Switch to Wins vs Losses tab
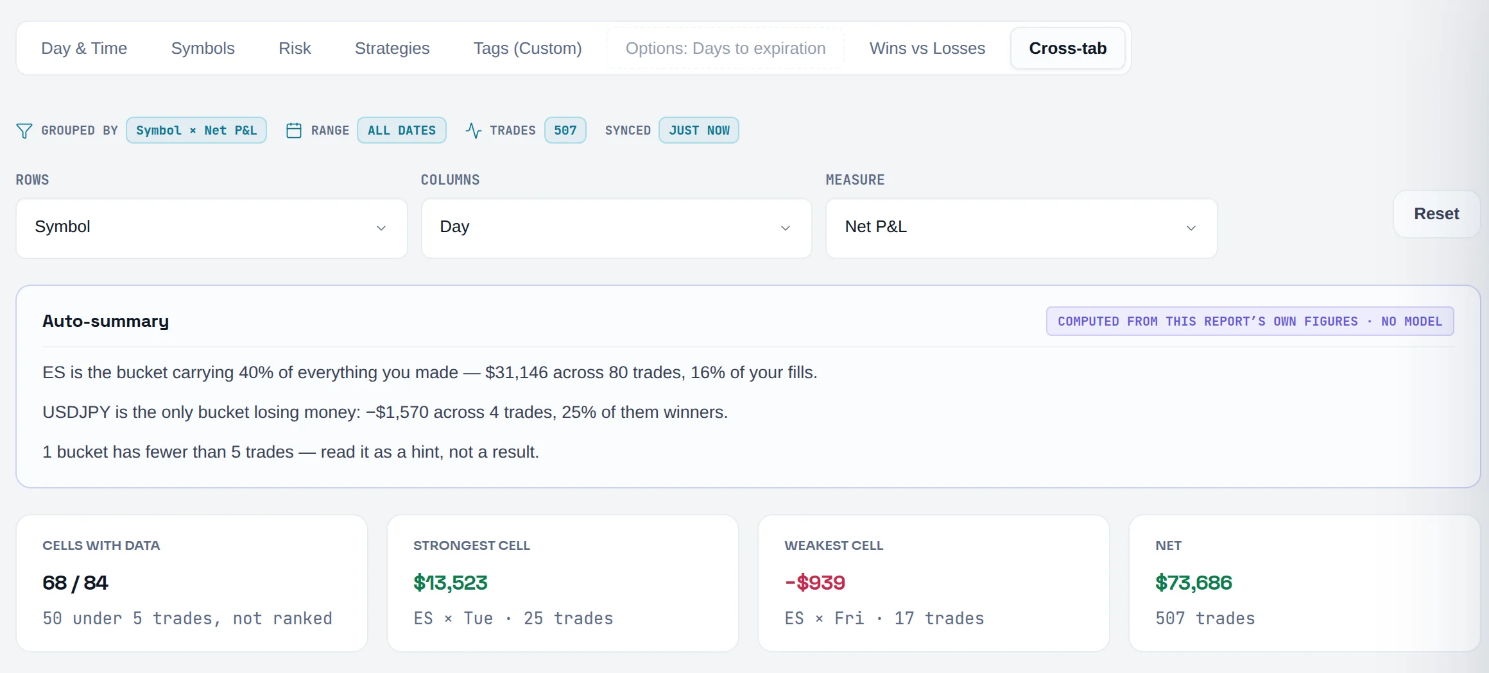Viewport: 1489px width, 673px height. (x=927, y=48)
